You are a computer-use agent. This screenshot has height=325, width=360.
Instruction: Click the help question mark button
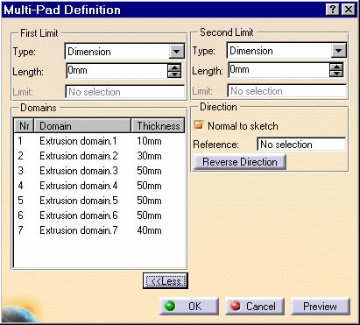333,10
